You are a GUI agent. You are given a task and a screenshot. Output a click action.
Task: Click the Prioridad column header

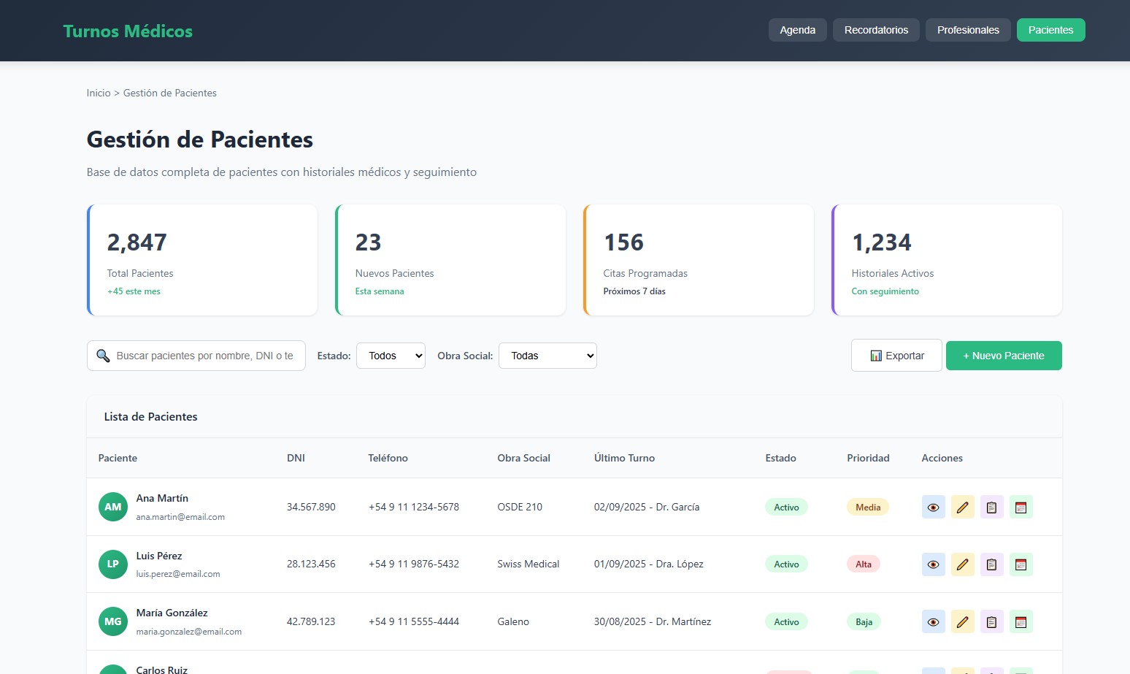pyautogui.click(x=868, y=458)
